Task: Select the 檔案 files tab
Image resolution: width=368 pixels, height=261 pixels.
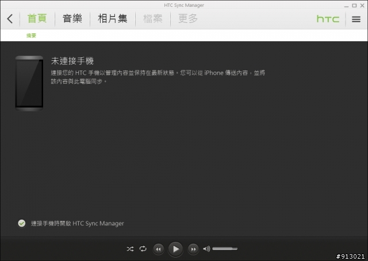Action: pos(153,18)
